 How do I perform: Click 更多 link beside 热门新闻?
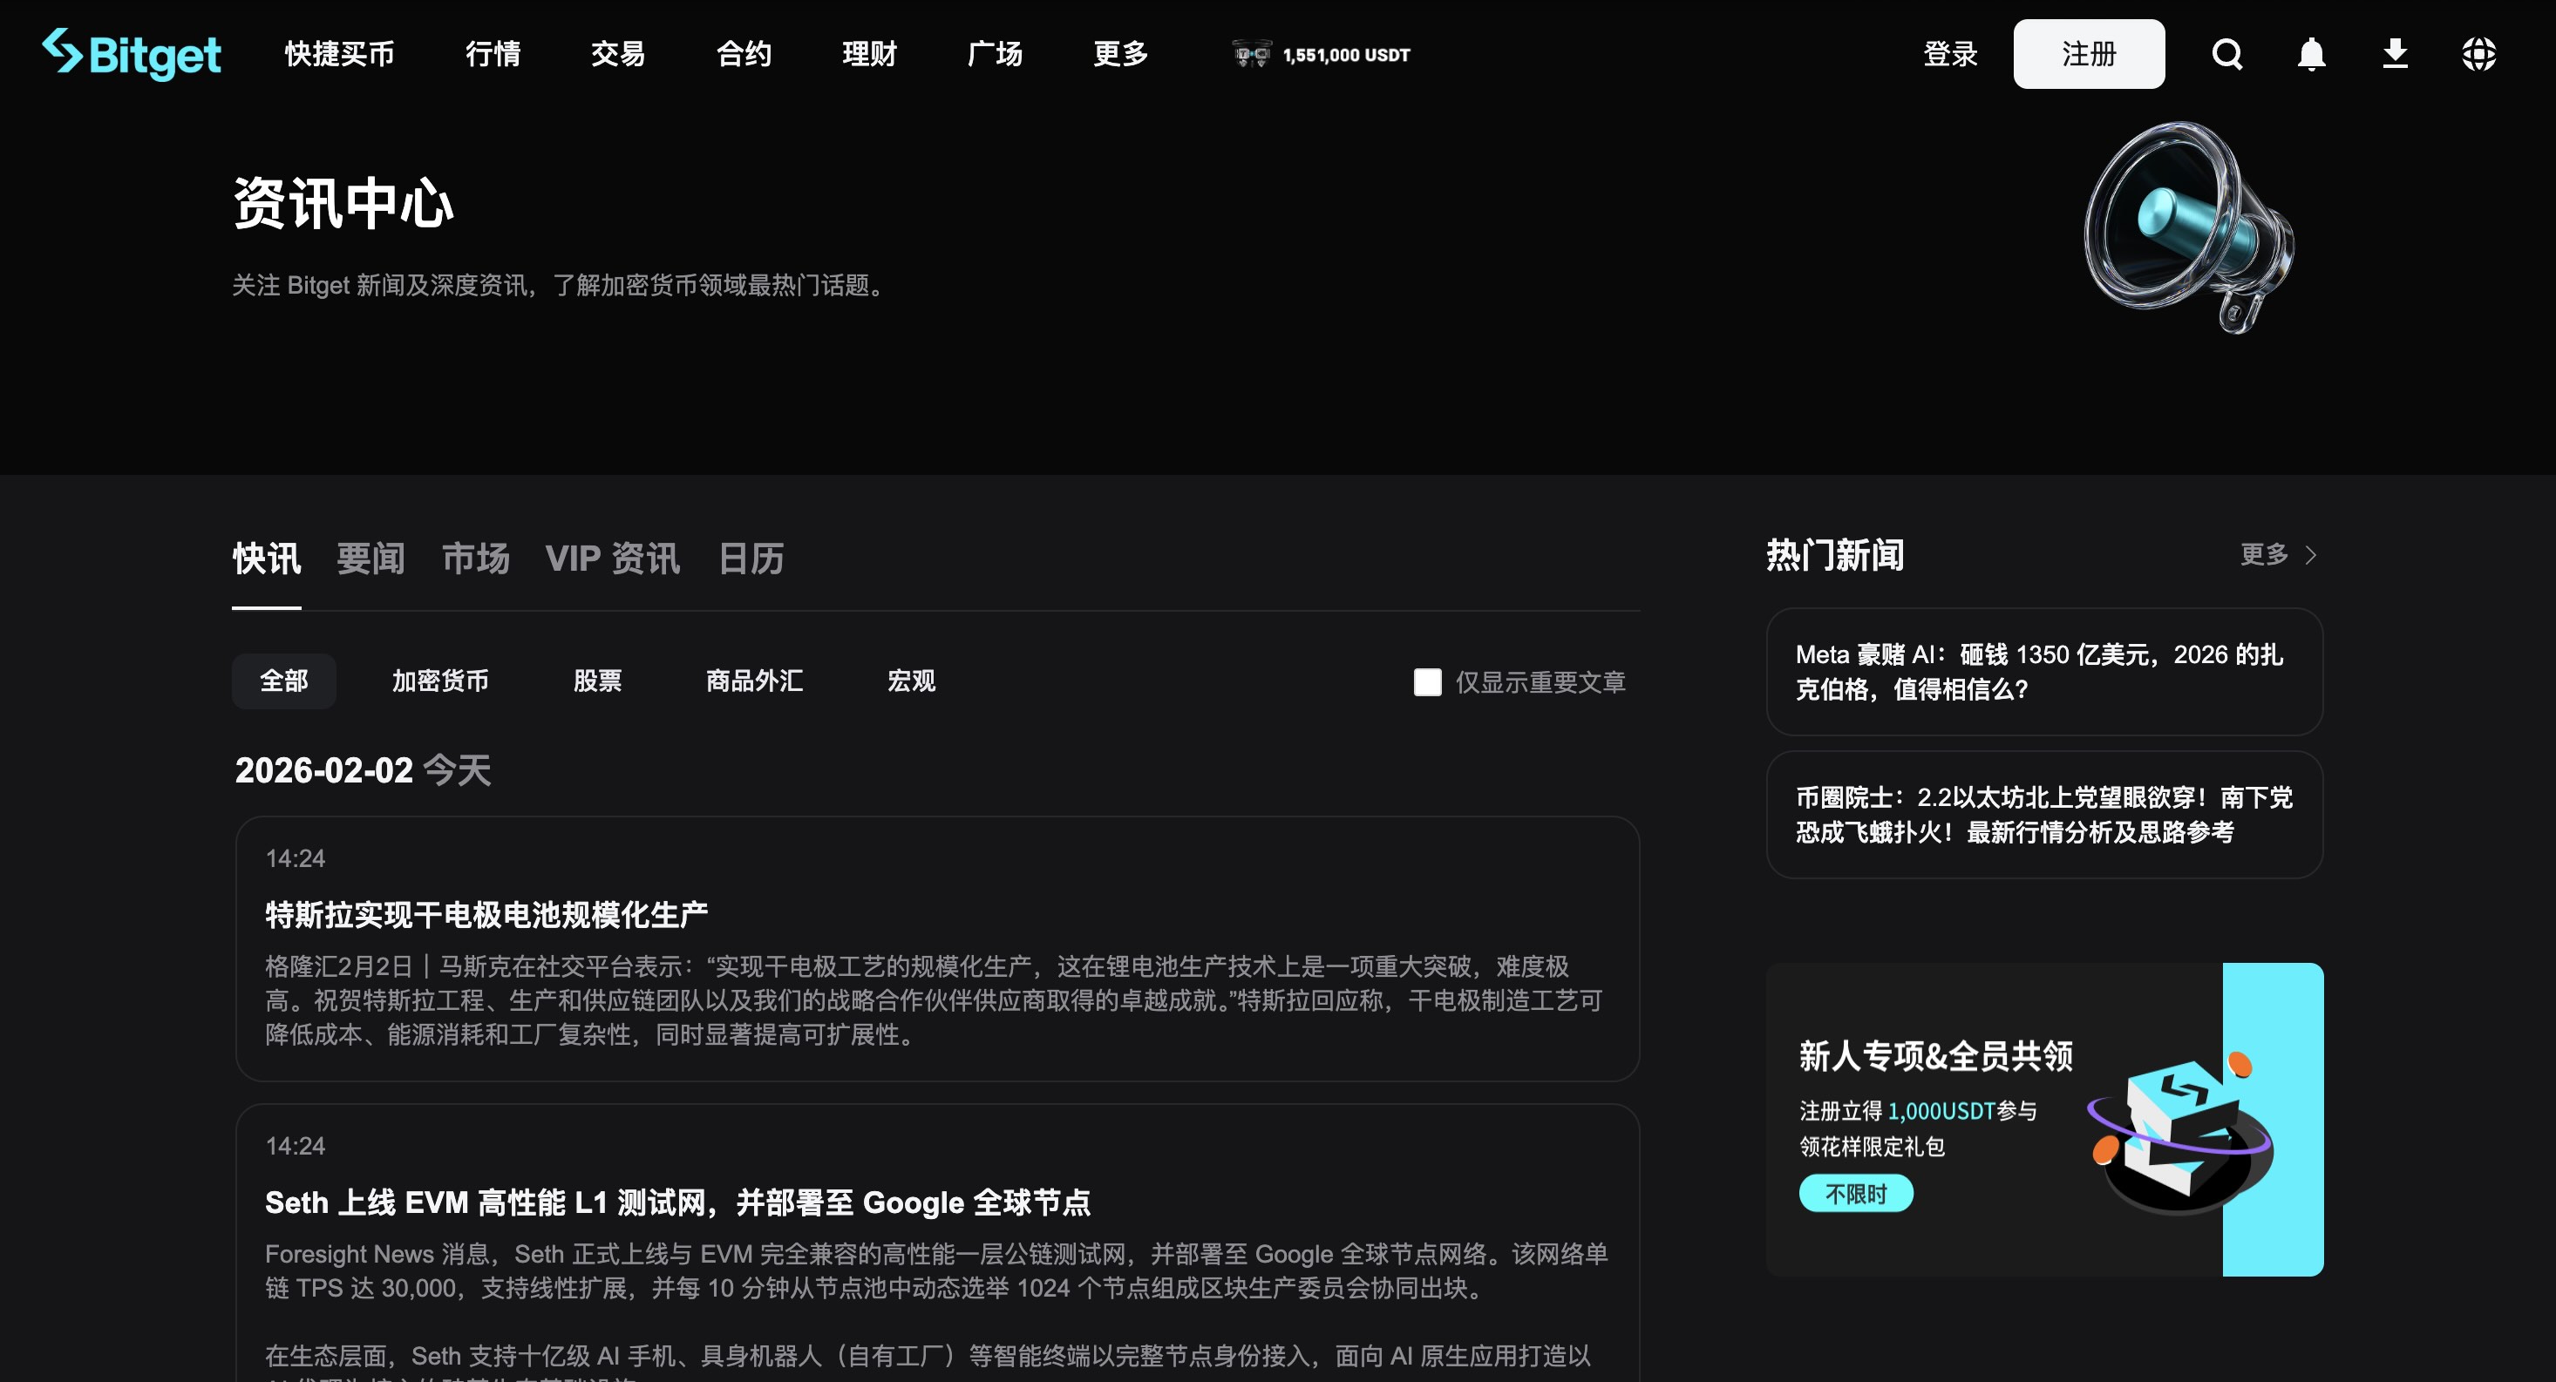click(2264, 553)
